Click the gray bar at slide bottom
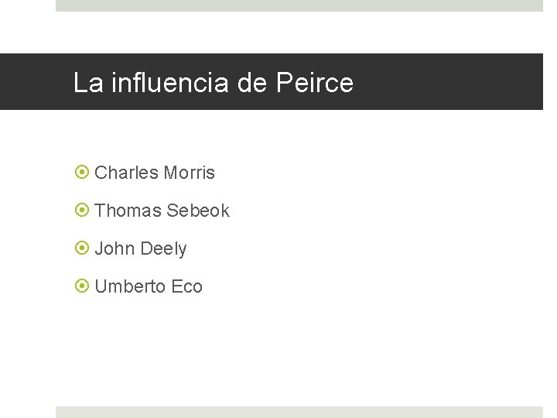The width and height of the screenshot is (557, 418). tap(299, 412)
